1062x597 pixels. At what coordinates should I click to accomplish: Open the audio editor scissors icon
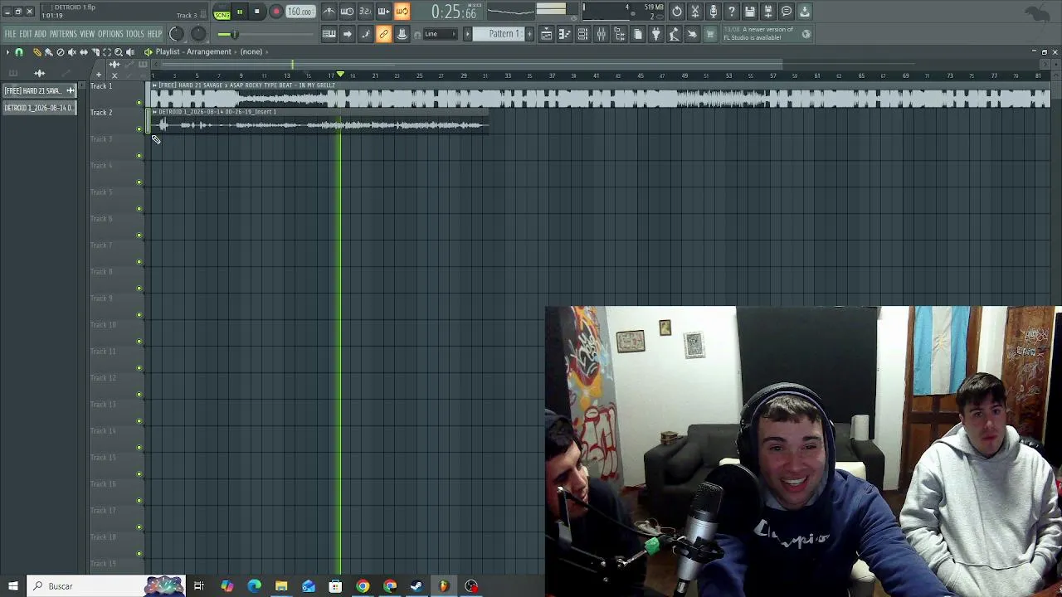695,12
